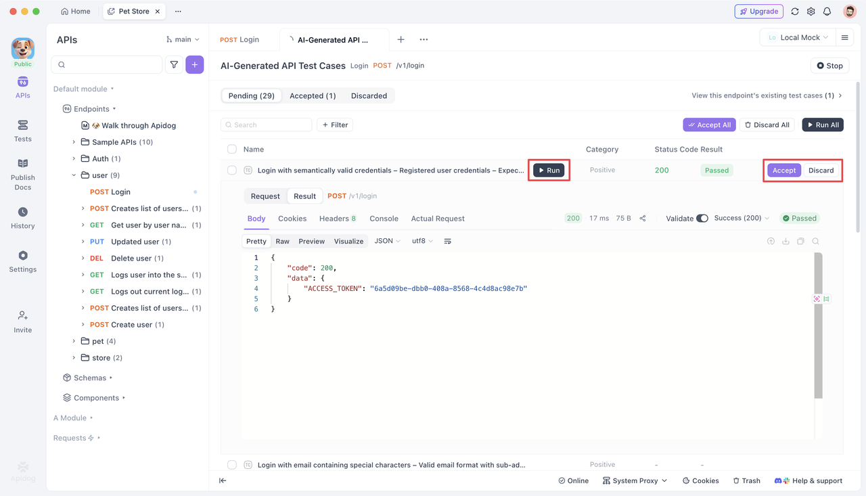Collapse the sidebar using bottom-left arrow icon
866x496 pixels.
[x=223, y=480]
